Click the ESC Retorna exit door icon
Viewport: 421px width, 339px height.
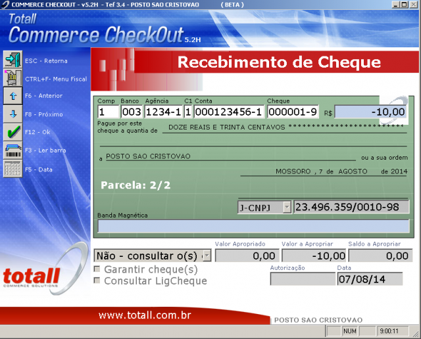pyautogui.click(x=12, y=59)
